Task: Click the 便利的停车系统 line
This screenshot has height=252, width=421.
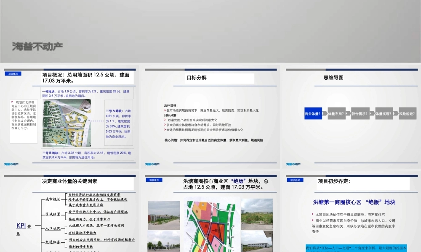Action: (x=81, y=247)
